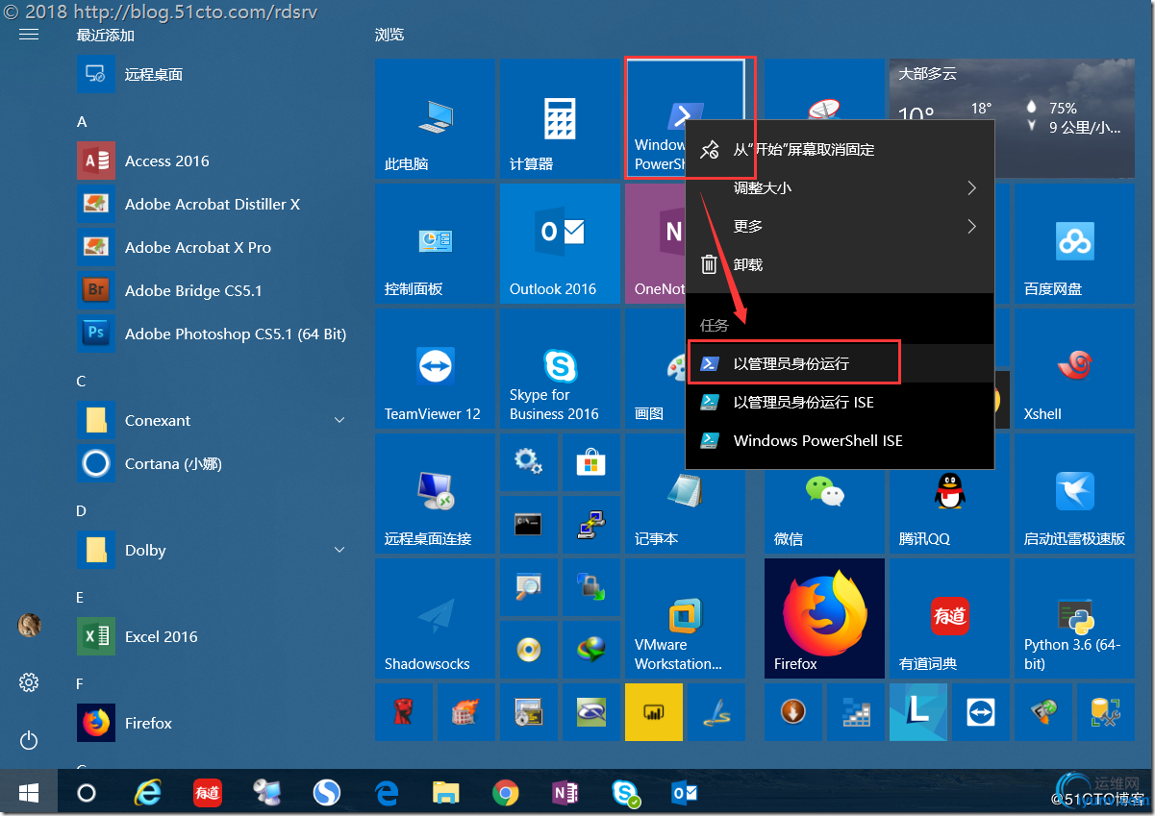Open Cortana (小娜) from the app list
Viewport: 1155px width, 816px height.
(x=213, y=463)
